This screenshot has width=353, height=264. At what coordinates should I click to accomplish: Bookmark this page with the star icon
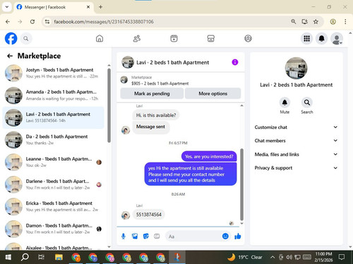316,22
